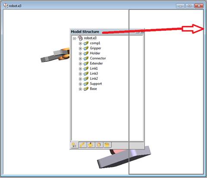The height and width of the screenshot is (178, 207).
Task: Select the Connector item in tree
Action: 98,58
